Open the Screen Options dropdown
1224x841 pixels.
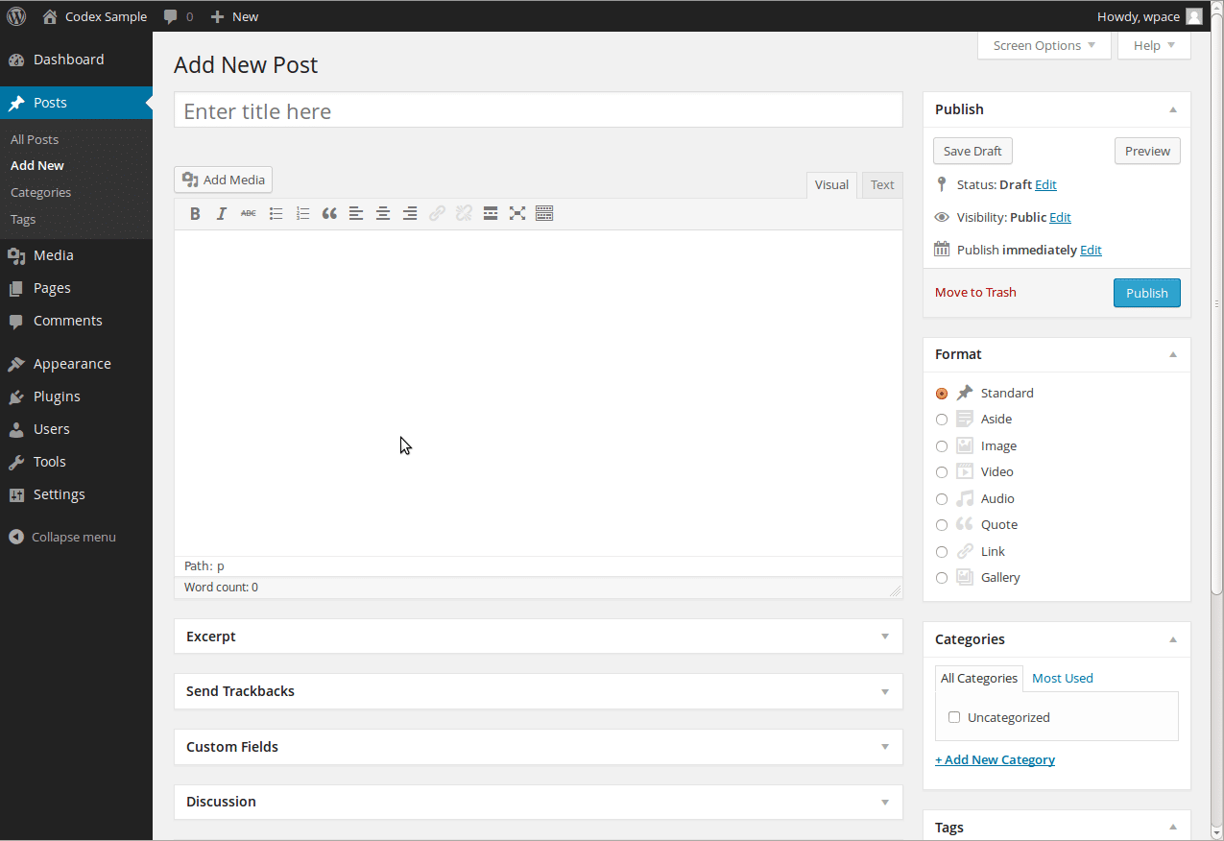click(x=1044, y=45)
